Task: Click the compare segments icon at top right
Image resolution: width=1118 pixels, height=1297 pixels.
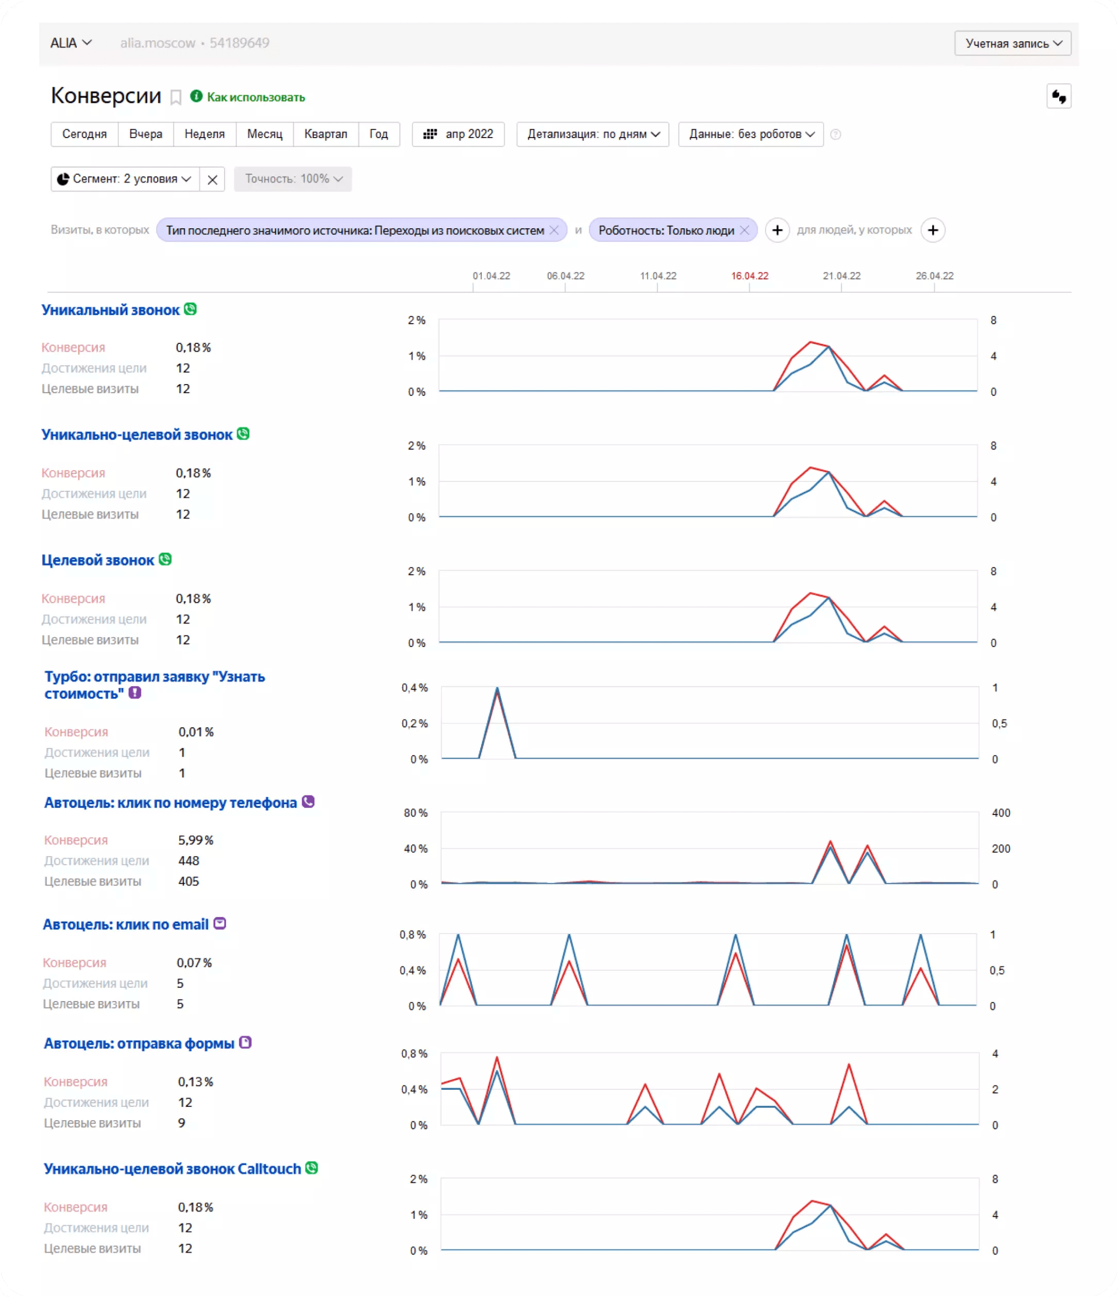Action: 1059,97
